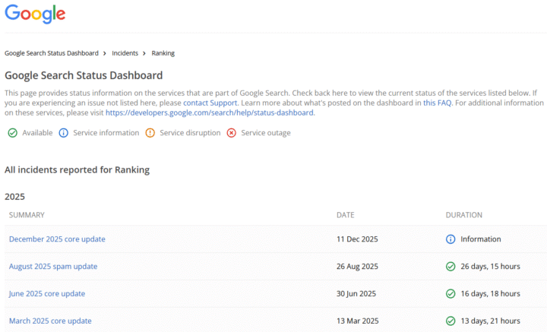Click the green check icon beside 13 days, 21 hours
The height and width of the screenshot is (332, 547).
coord(451,321)
